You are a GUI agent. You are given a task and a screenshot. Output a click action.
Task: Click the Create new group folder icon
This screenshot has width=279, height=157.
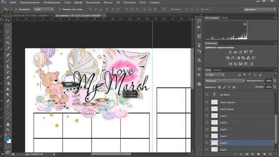(x=259, y=154)
